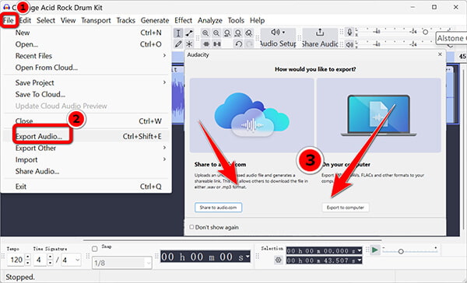Screen dimensions: 467x283
Task: Open selection end time format dropdown
Action: point(359,260)
